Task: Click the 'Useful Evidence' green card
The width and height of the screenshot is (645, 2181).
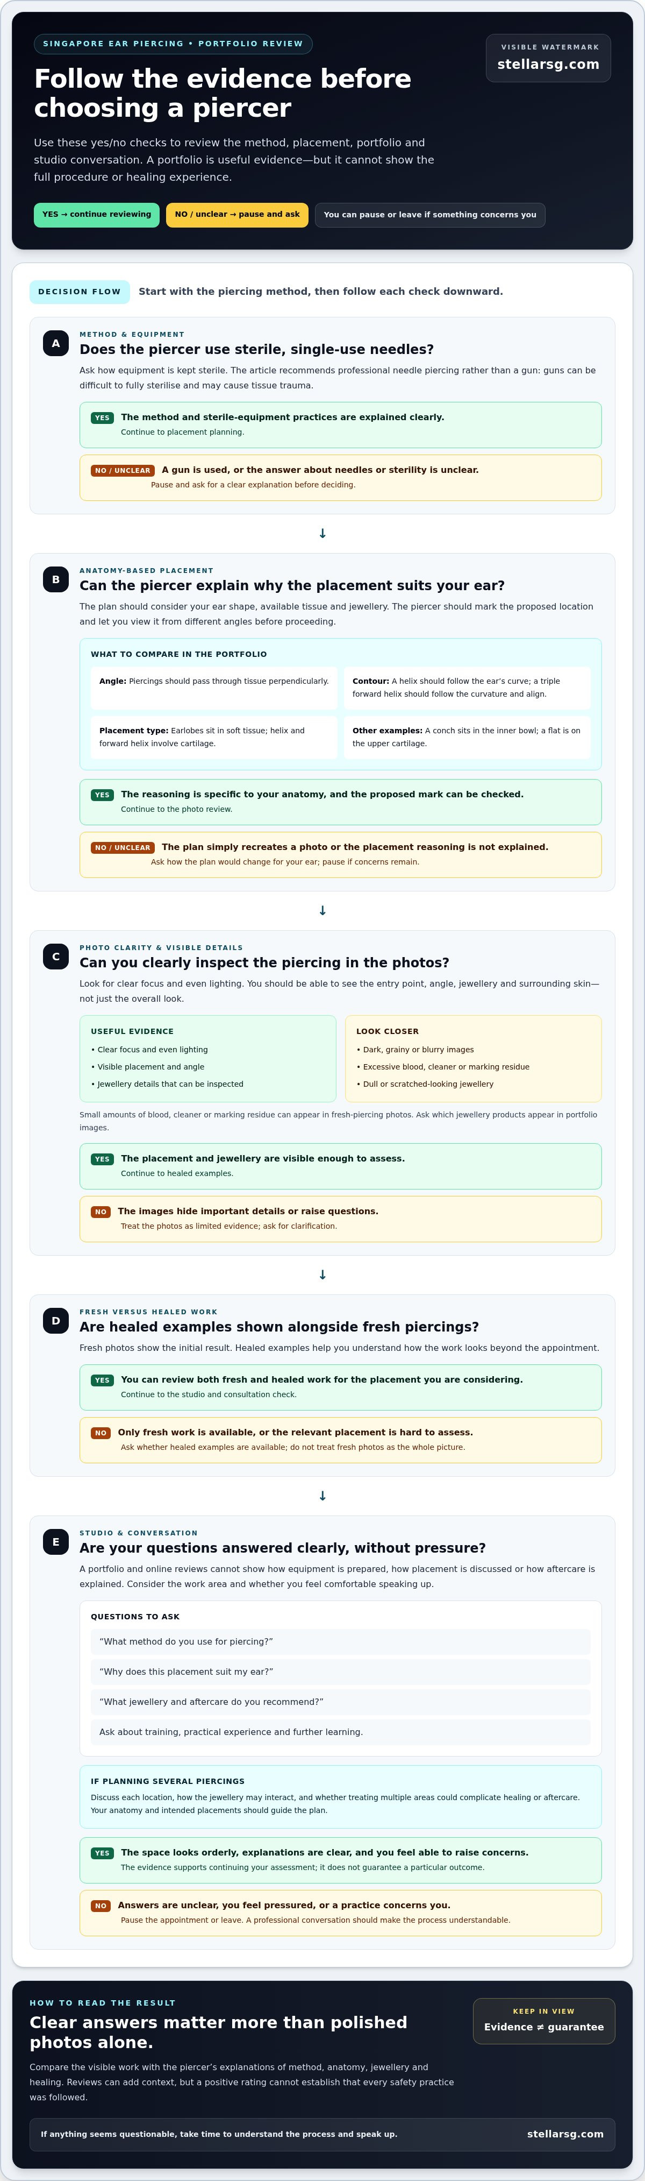Action: (x=207, y=1058)
